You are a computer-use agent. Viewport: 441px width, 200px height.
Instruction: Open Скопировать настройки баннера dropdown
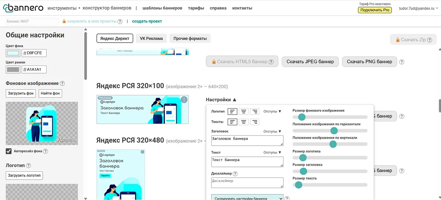(247, 197)
